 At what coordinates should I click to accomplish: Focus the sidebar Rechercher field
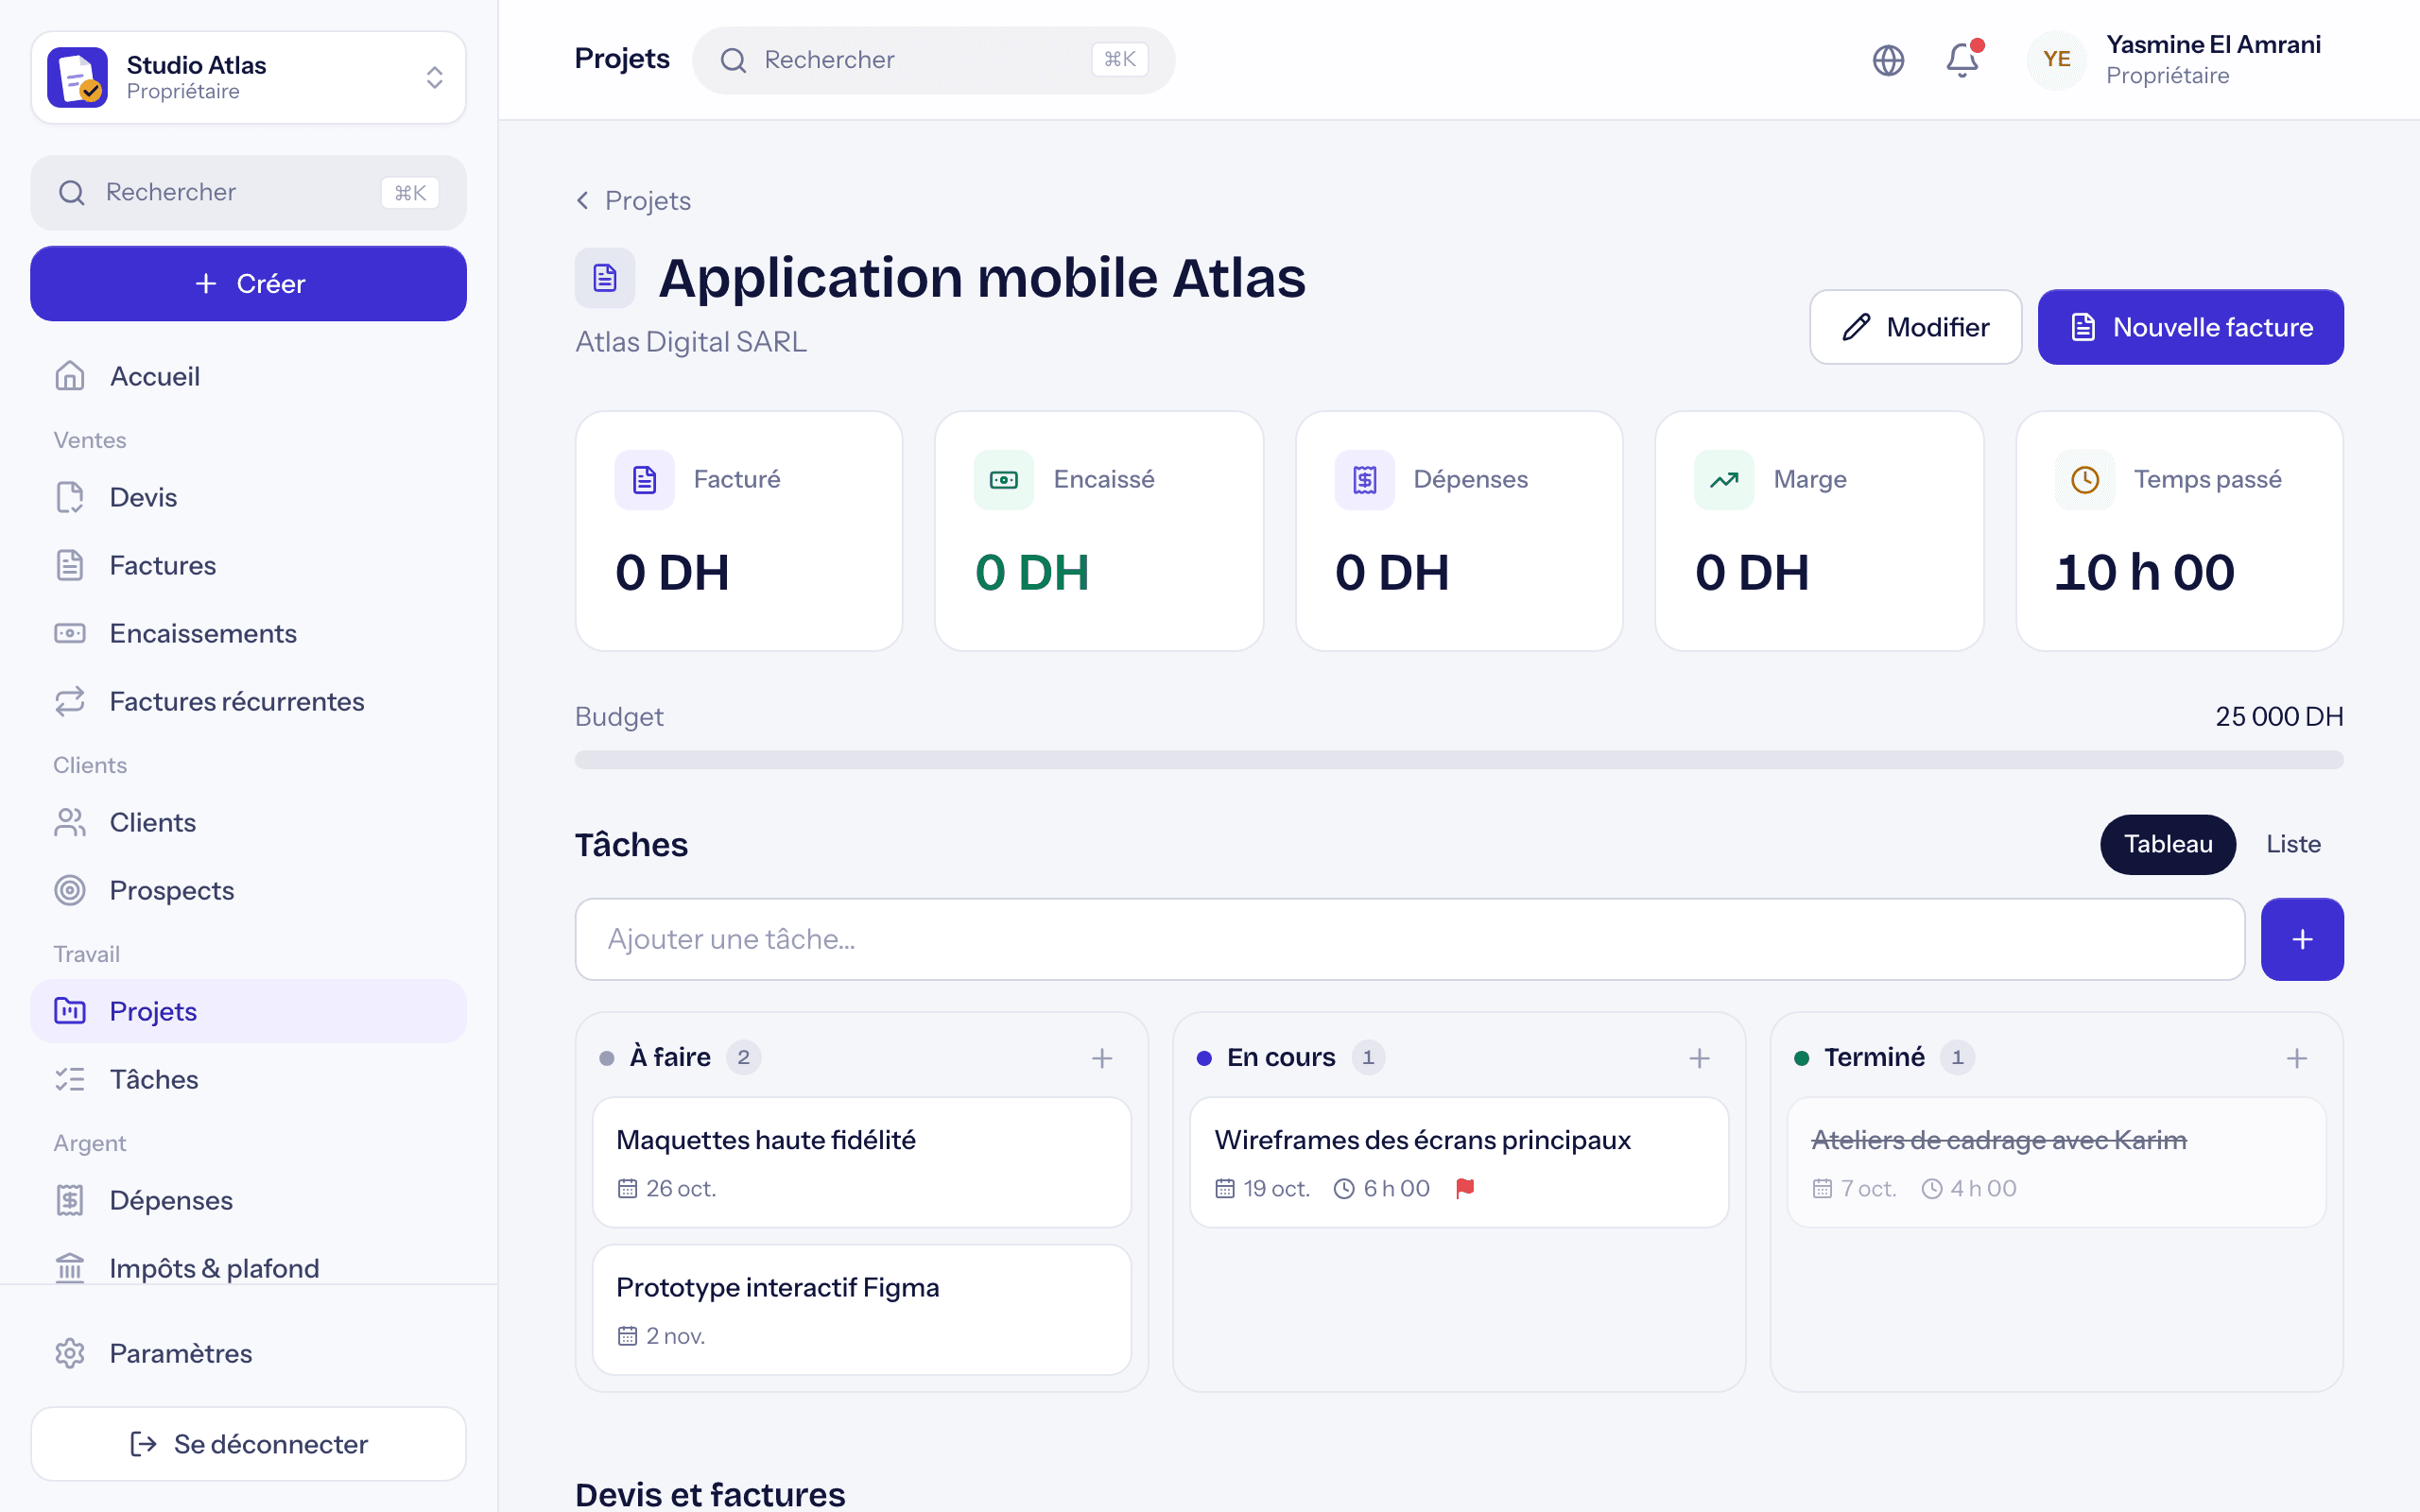tap(248, 192)
